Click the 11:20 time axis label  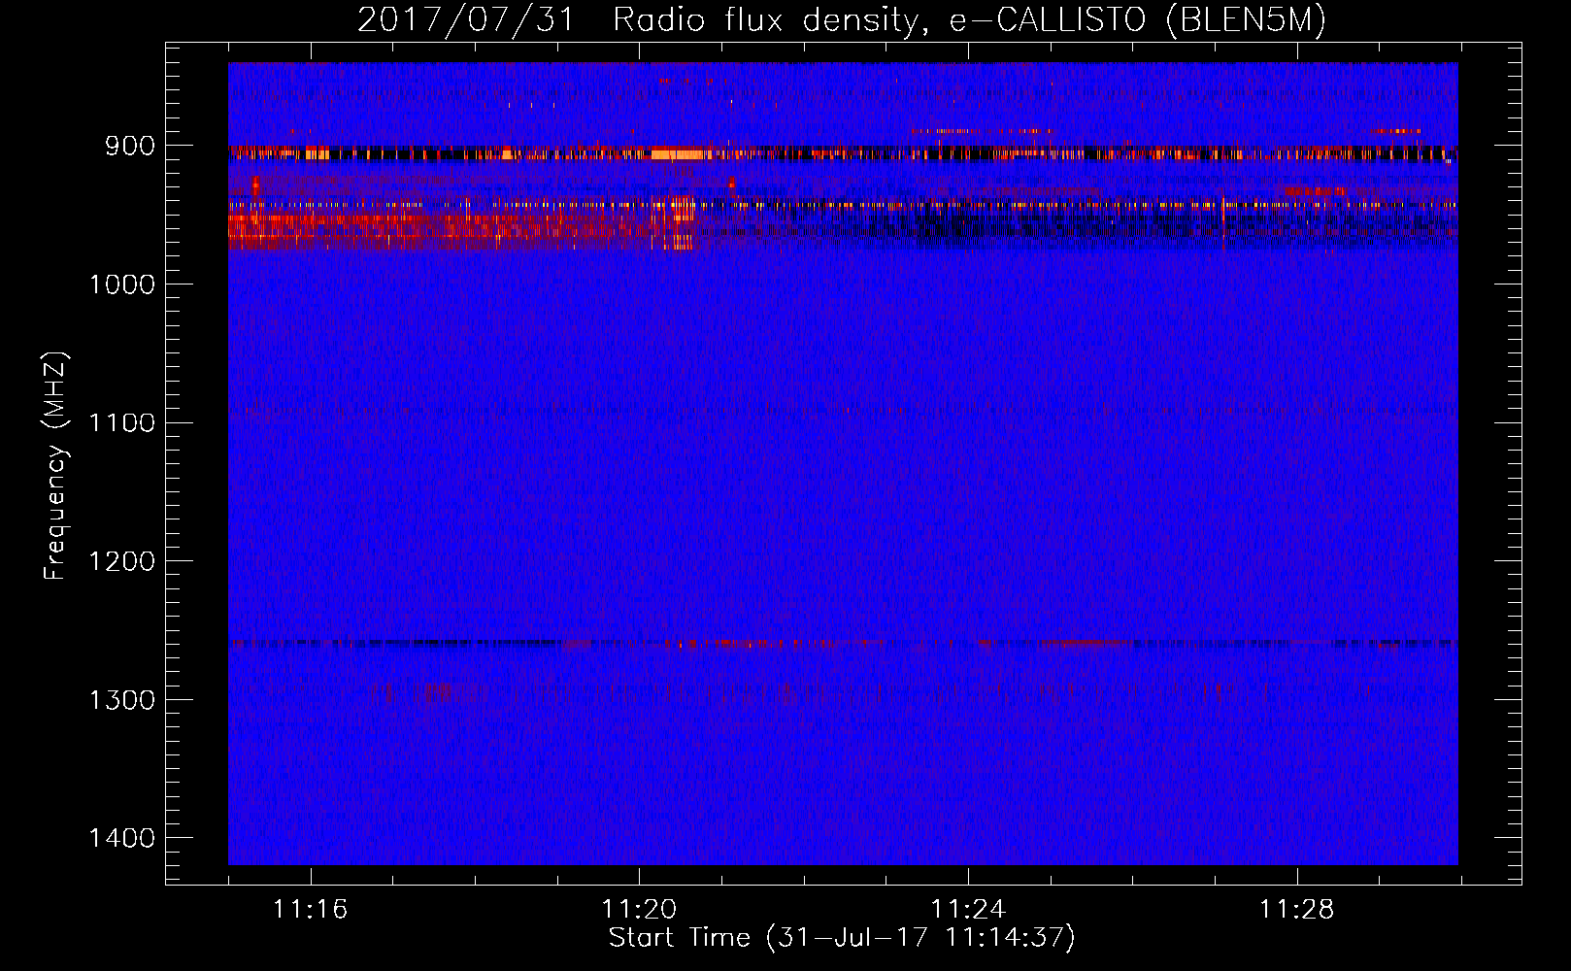tap(639, 910)
